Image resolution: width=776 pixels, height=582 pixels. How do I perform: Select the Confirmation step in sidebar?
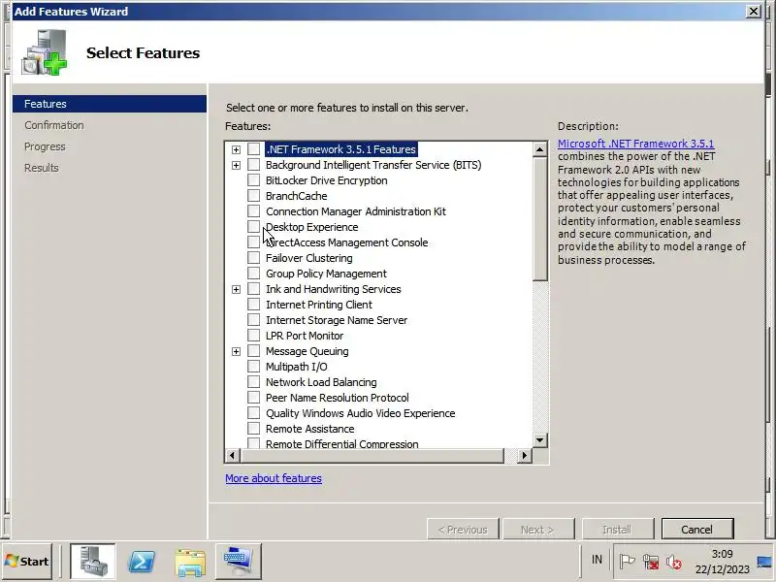point(54,125)
